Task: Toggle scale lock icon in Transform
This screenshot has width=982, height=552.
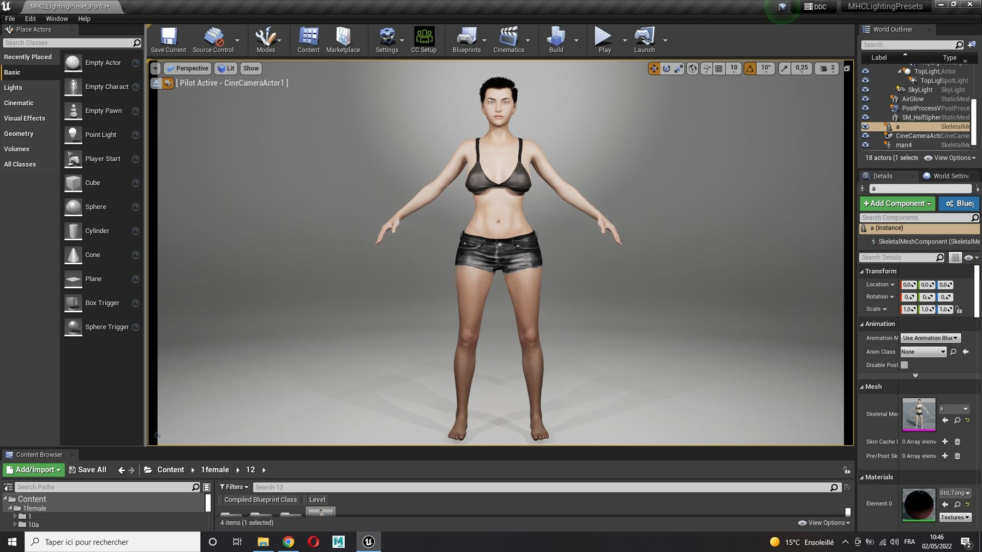Action: tap(959, 310)
